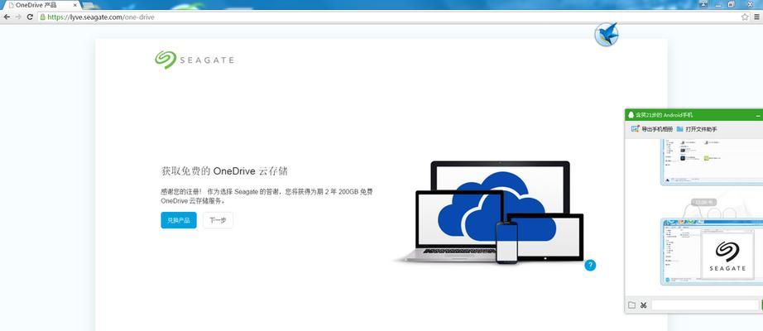Reload the page with the refresh icon
Viewport: 763px width, 331px height.
30,17
